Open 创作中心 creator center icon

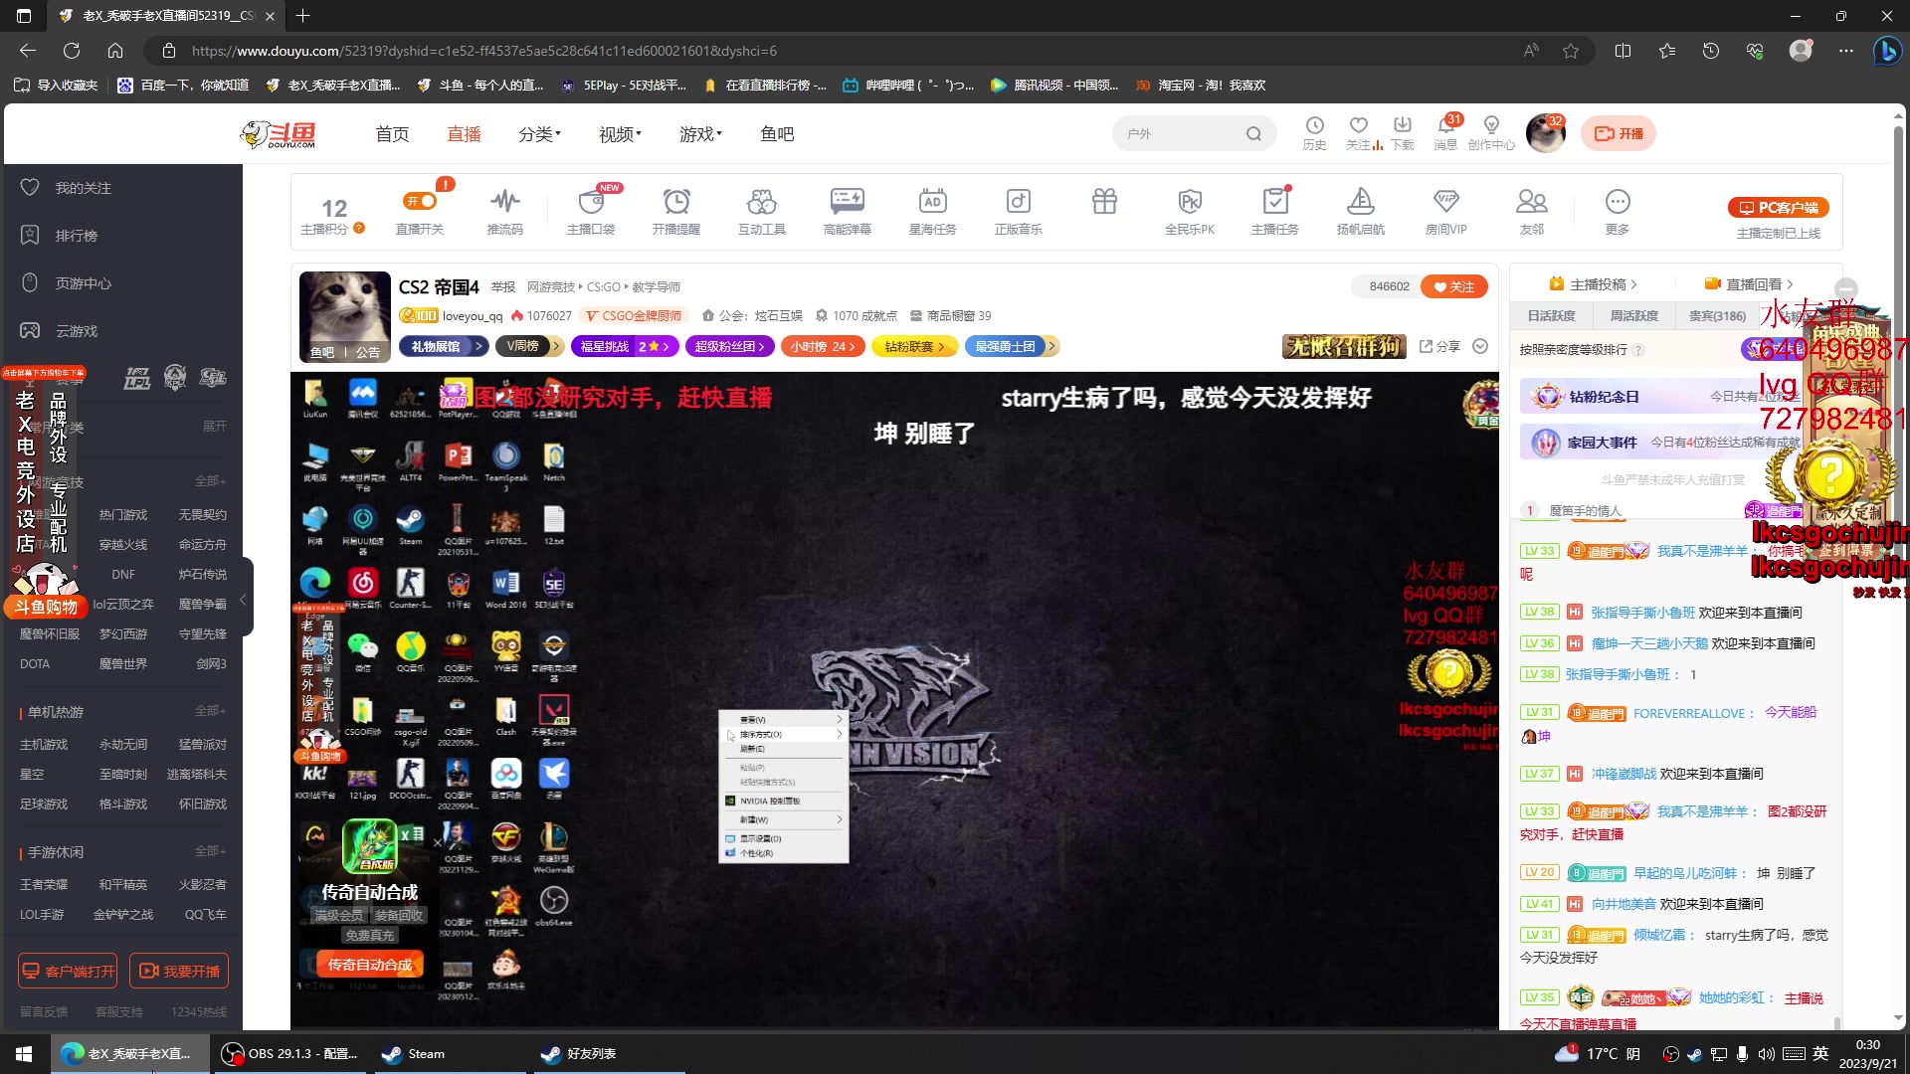click(1491, 132)
